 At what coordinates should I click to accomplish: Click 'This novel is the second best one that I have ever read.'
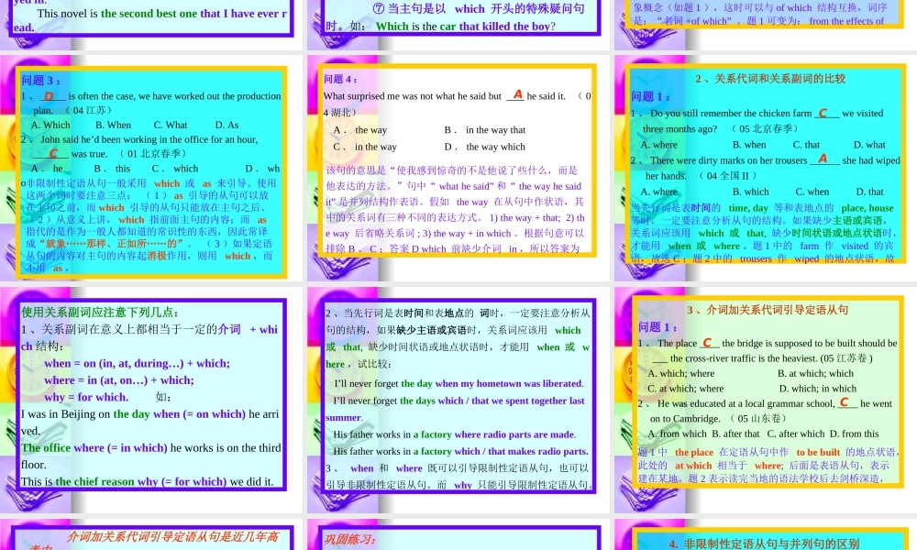(x=151, y=20)
